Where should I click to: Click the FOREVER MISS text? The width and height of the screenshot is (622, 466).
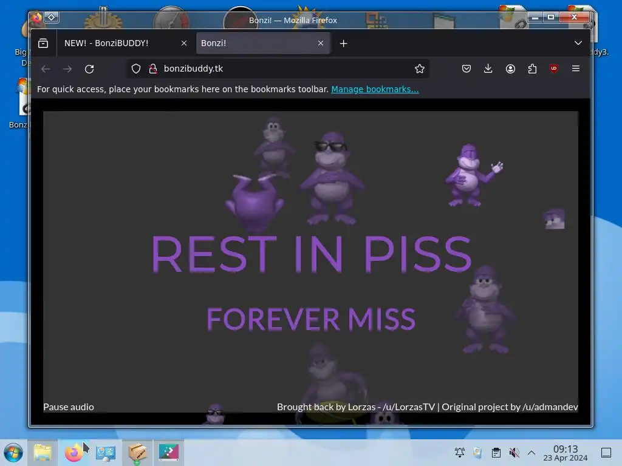coord(311,319)
